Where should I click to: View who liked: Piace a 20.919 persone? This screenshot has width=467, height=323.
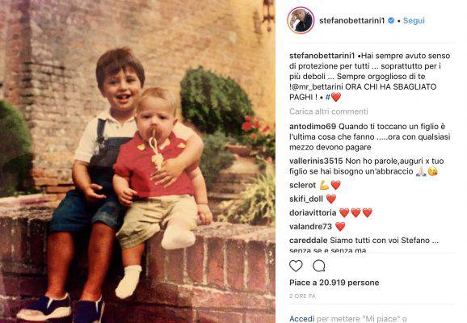click(334, 283)
